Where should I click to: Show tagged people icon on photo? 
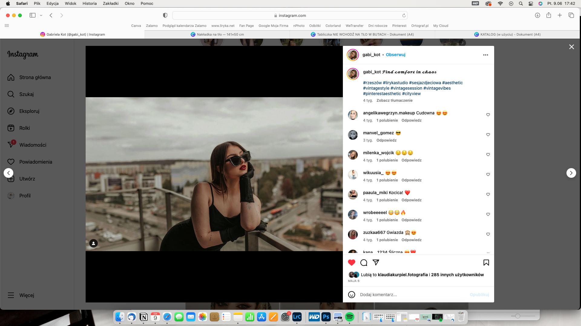pyautogui.click(x=94, y=243)
